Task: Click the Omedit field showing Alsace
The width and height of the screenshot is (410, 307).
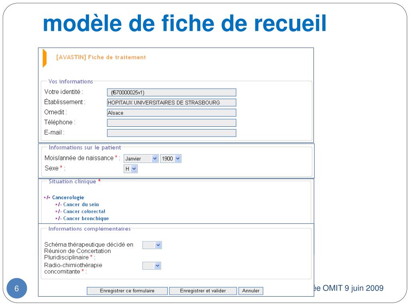Action: [171, 113]
